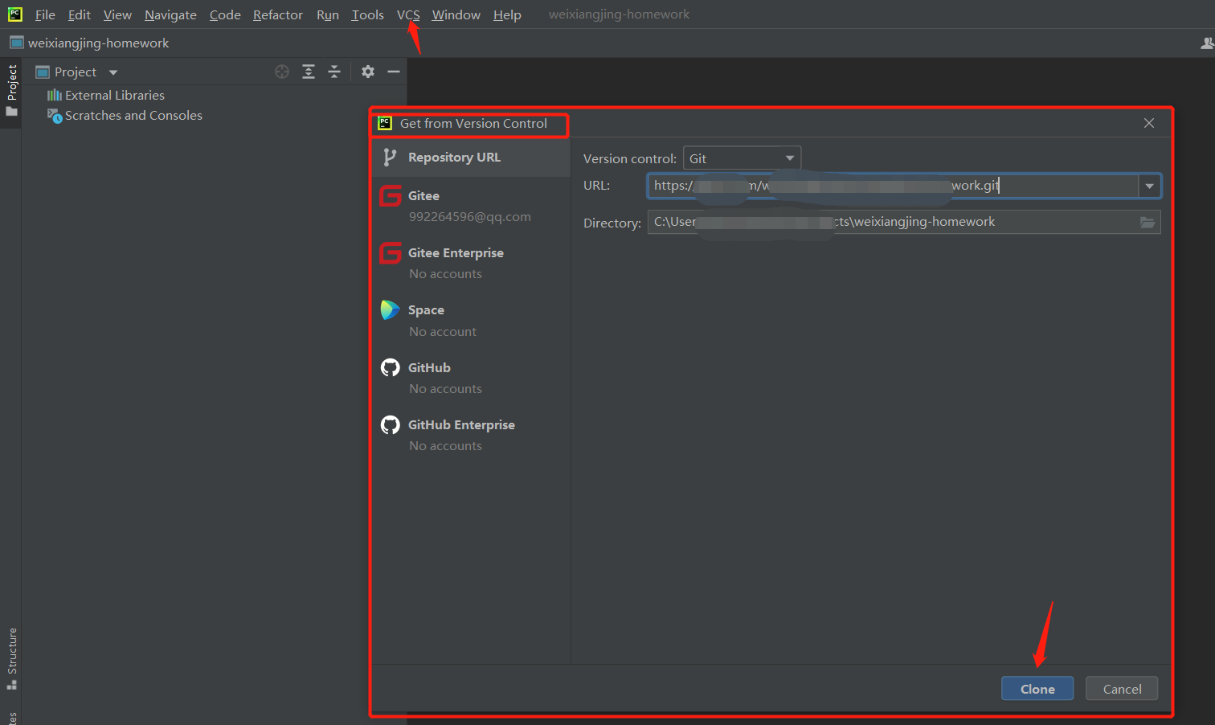Open the Edit menu
The height and width of the screenshot is (725, 1215).
(x=79, y=14)
